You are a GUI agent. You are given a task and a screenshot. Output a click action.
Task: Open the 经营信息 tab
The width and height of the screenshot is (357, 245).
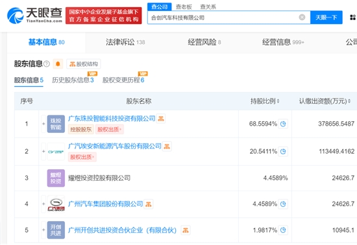283,42
